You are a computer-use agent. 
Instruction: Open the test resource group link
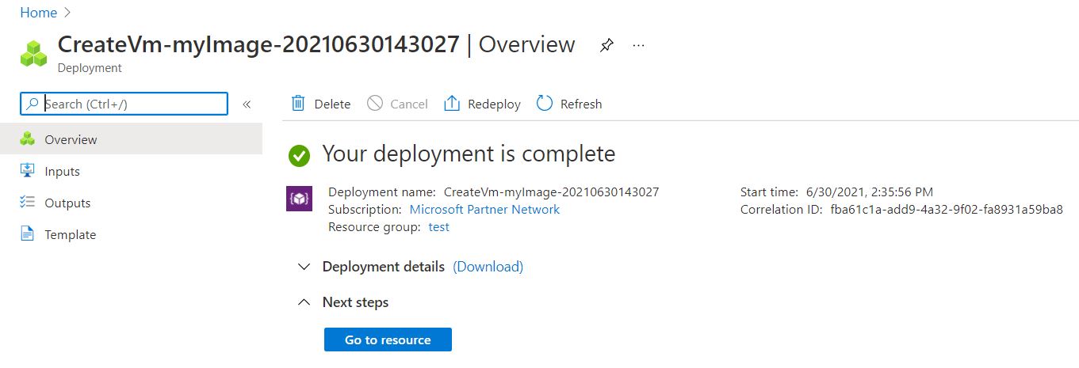[x=438, y=227]
